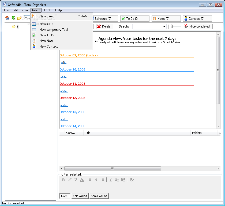Click the October 14, 2008 heading

tap(72, 126)
